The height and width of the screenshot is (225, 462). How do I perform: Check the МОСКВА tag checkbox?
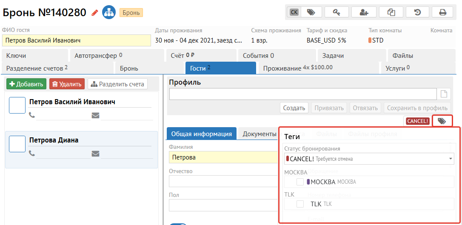click(x=300, y=182)
